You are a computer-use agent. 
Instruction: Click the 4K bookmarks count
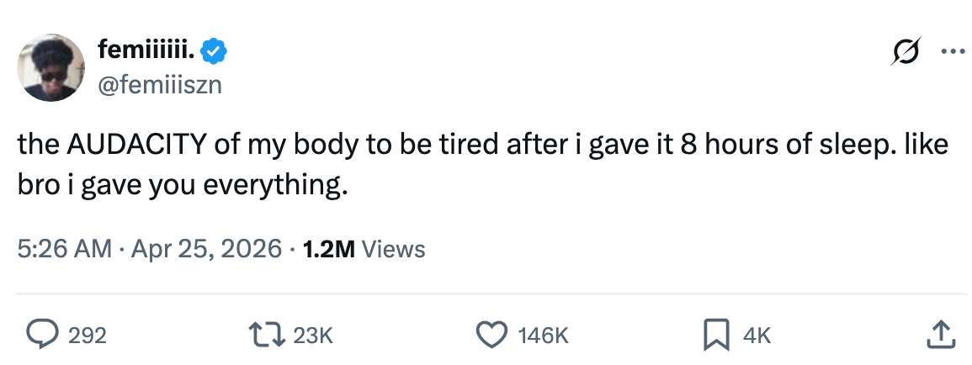[x=757, y=336]
